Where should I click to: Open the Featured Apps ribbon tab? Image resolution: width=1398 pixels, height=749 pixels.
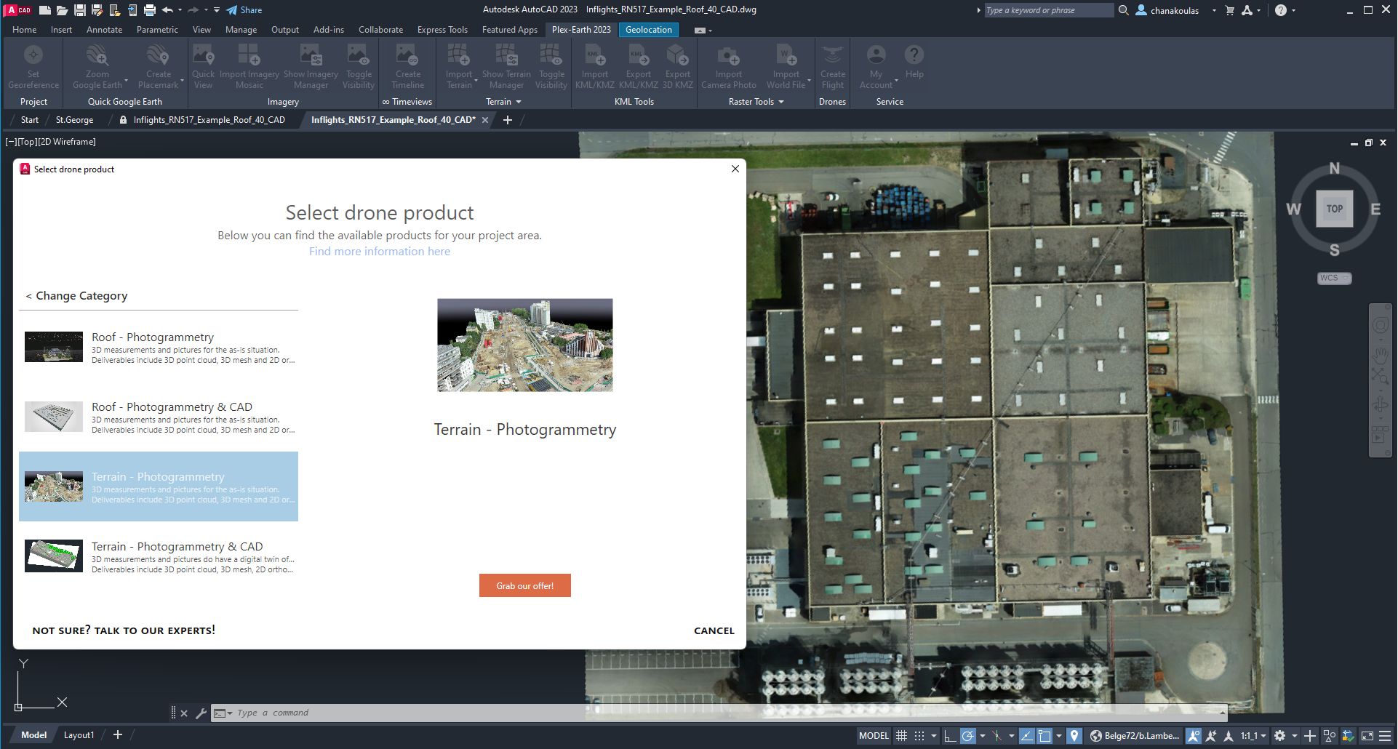(510, 30)
